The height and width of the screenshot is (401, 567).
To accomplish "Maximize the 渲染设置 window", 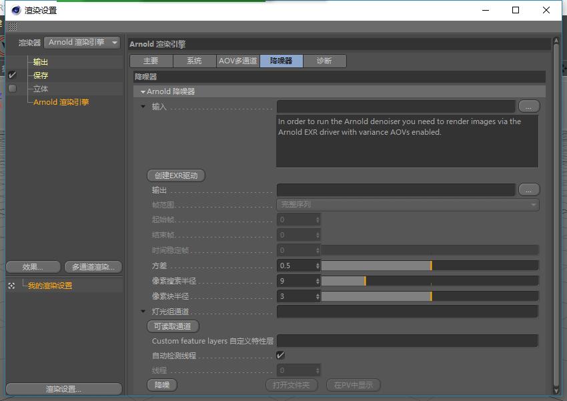I will point(516,10).
